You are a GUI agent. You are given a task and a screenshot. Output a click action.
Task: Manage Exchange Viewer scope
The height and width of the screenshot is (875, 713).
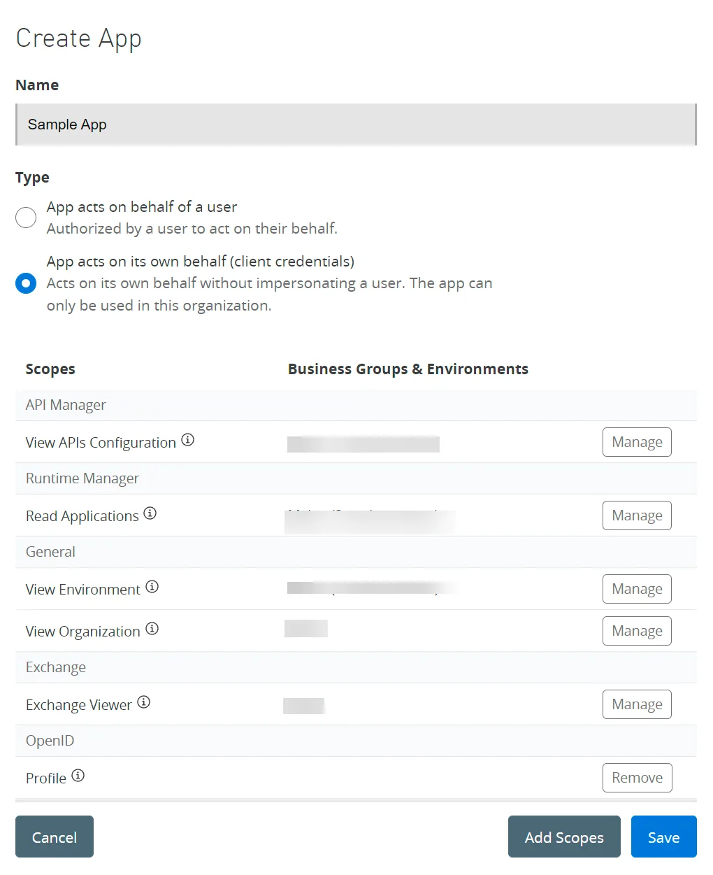click(x=637, y=704)
